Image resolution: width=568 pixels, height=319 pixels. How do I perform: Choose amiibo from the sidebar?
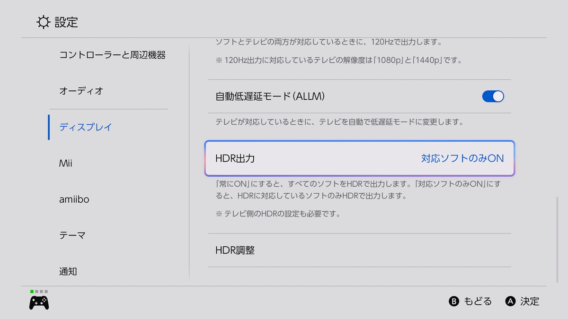74,199
